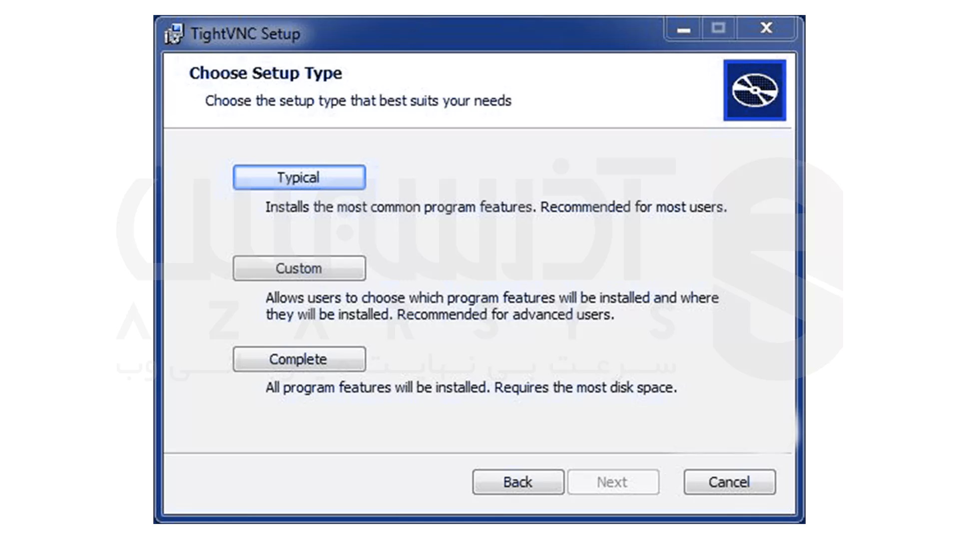Go Back to the previous setup step
Viewport: 959px width, 539px height.
[518, 482]
